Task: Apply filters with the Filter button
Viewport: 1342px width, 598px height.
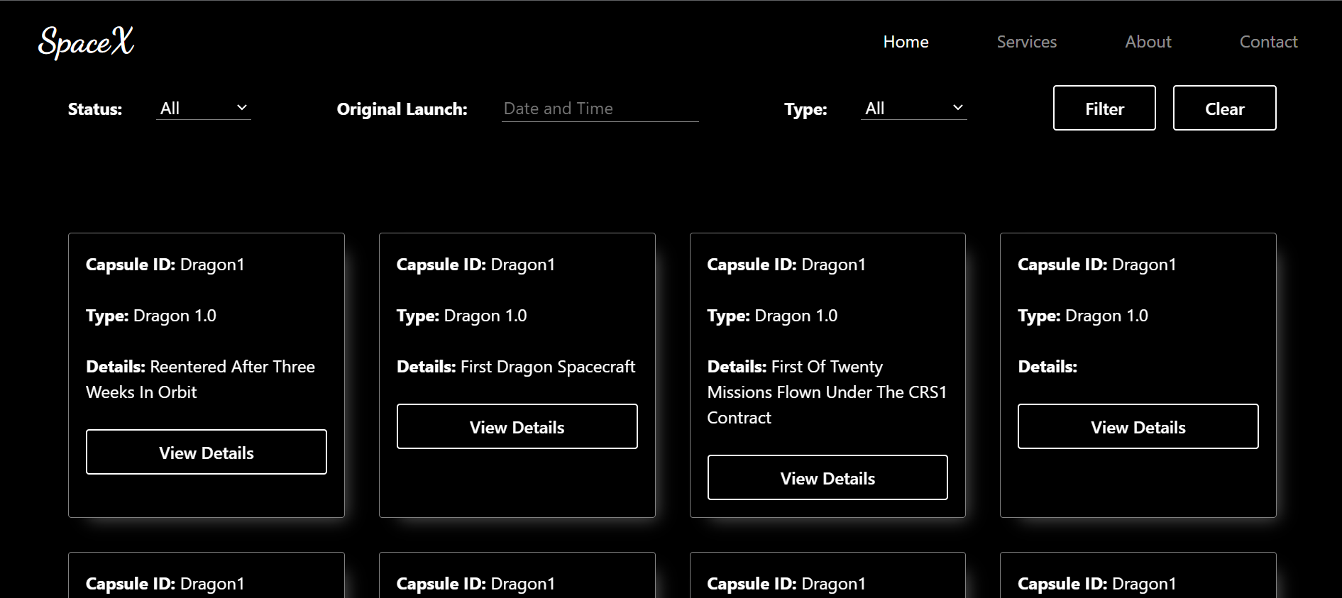Action: 1104,108
